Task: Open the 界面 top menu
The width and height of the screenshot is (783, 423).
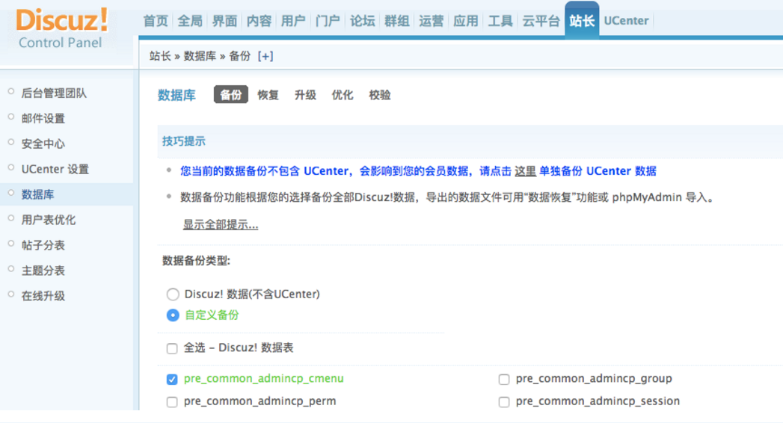Action: click(x=224, y=21)
